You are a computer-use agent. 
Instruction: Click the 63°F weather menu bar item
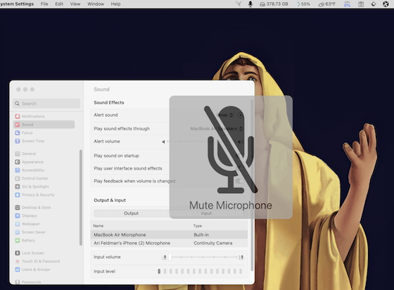pyautogui.click(x=327, y=4)
